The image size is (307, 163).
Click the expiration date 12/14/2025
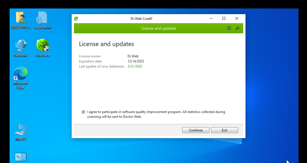pyautogui.click(x=136, y=61)
